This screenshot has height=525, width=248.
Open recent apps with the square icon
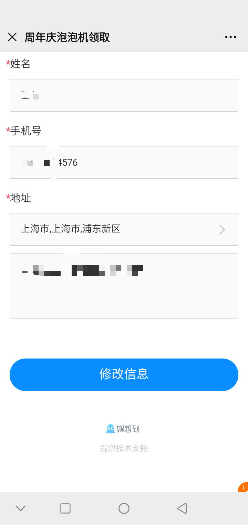coord(65,508)
